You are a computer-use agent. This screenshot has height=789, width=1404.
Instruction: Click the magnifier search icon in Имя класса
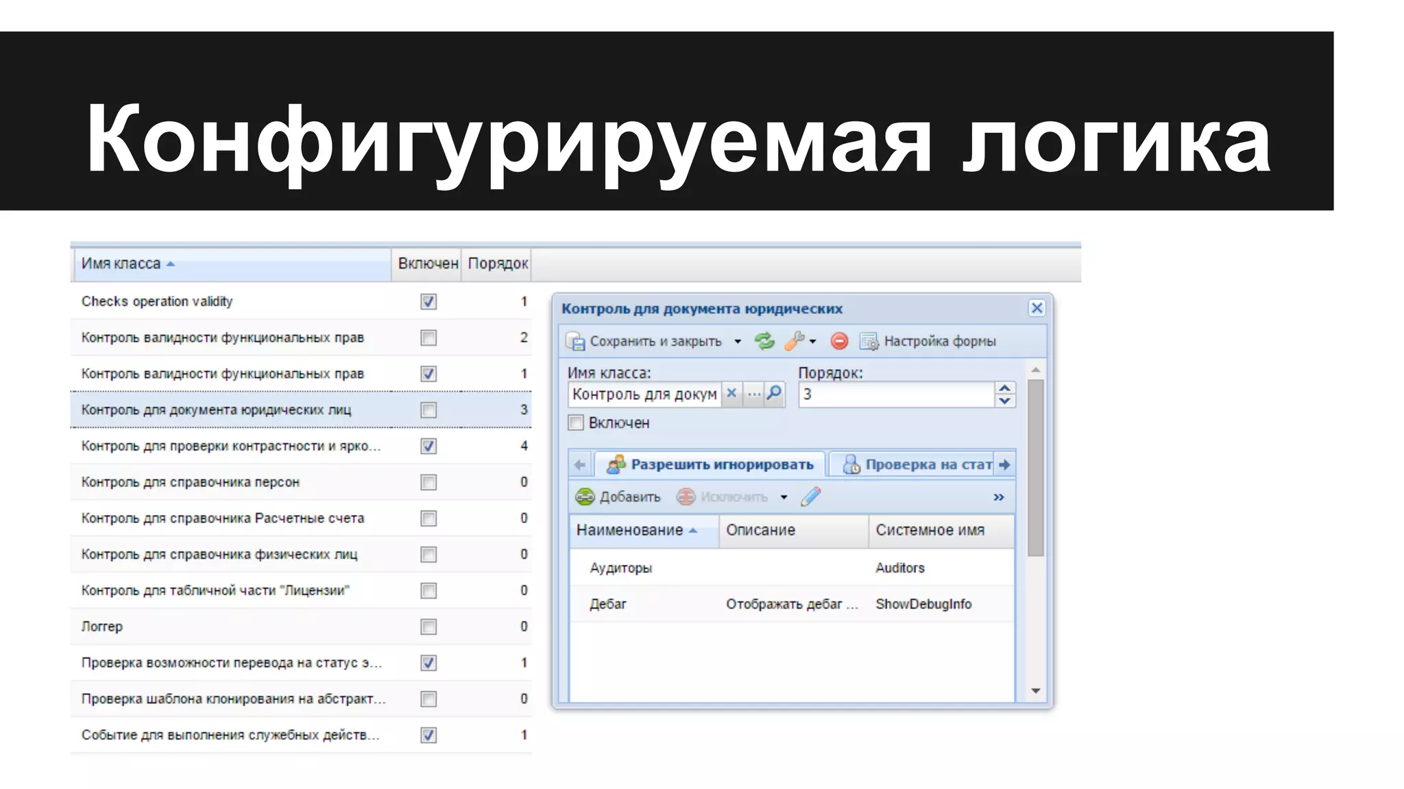point(775,393)
